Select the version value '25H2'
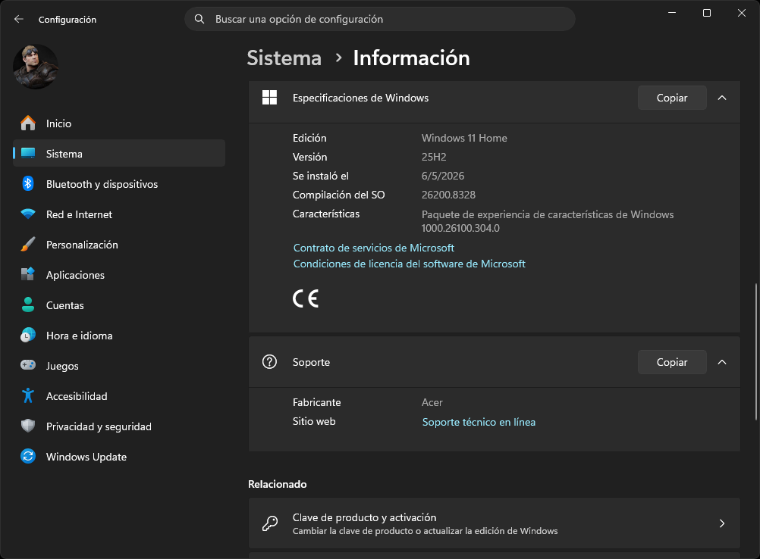760x559 pixels. pos(434,157)
